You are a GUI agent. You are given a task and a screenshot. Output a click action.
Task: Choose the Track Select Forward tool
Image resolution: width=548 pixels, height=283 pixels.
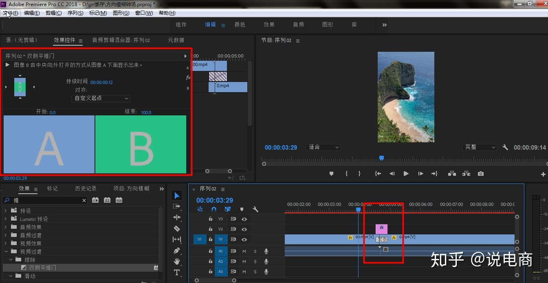(x=177, y=206)
